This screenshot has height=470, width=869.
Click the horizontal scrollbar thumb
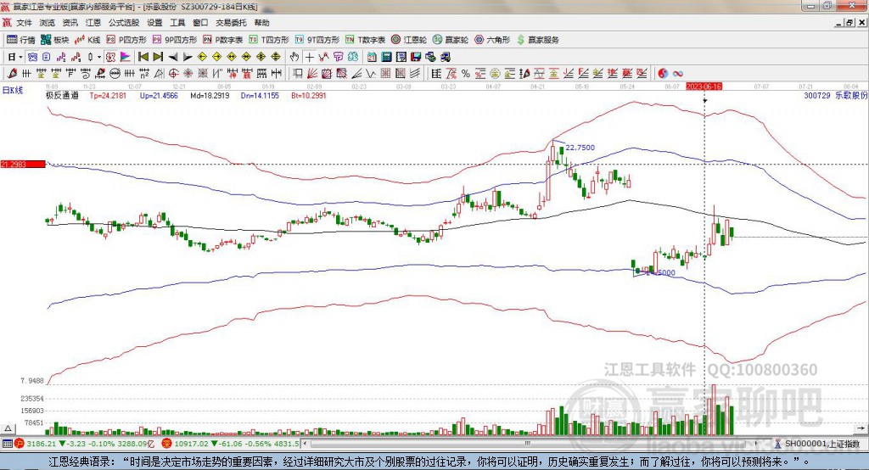pyautogui.click(x=527, y=444)
